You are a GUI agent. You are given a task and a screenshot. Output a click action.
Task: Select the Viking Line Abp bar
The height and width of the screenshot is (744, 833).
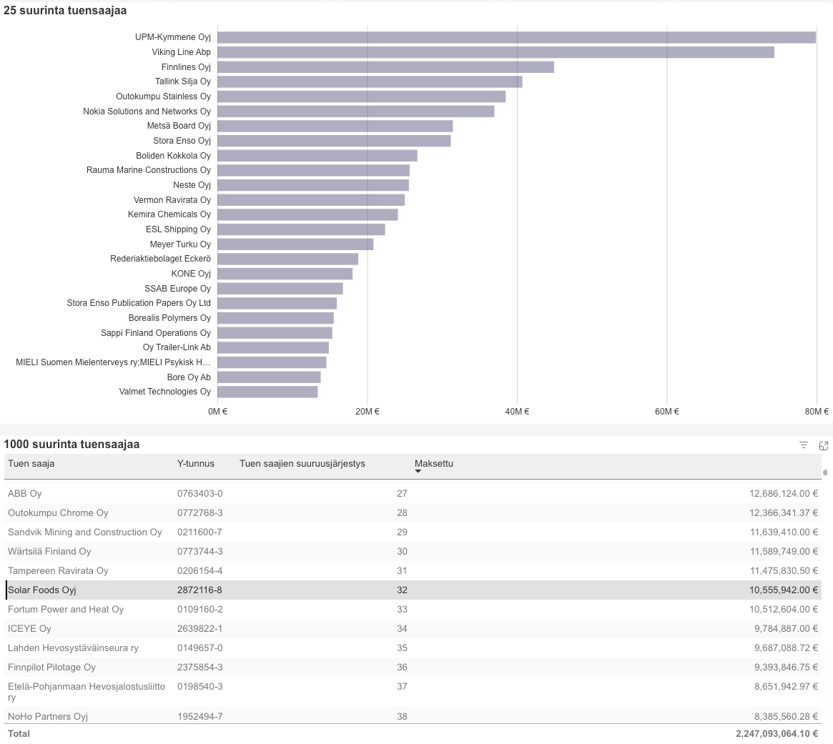coord(496,52)
